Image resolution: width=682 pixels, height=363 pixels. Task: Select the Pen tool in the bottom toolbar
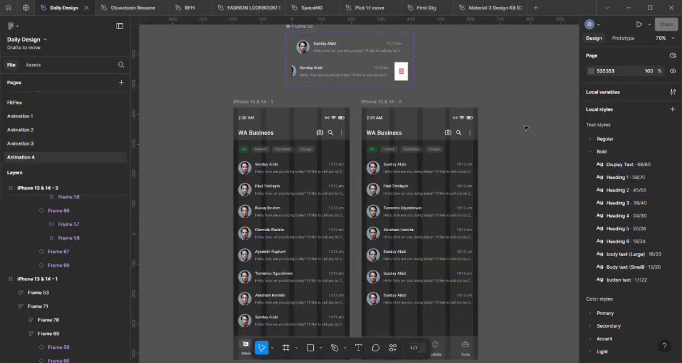pos(335,348)
